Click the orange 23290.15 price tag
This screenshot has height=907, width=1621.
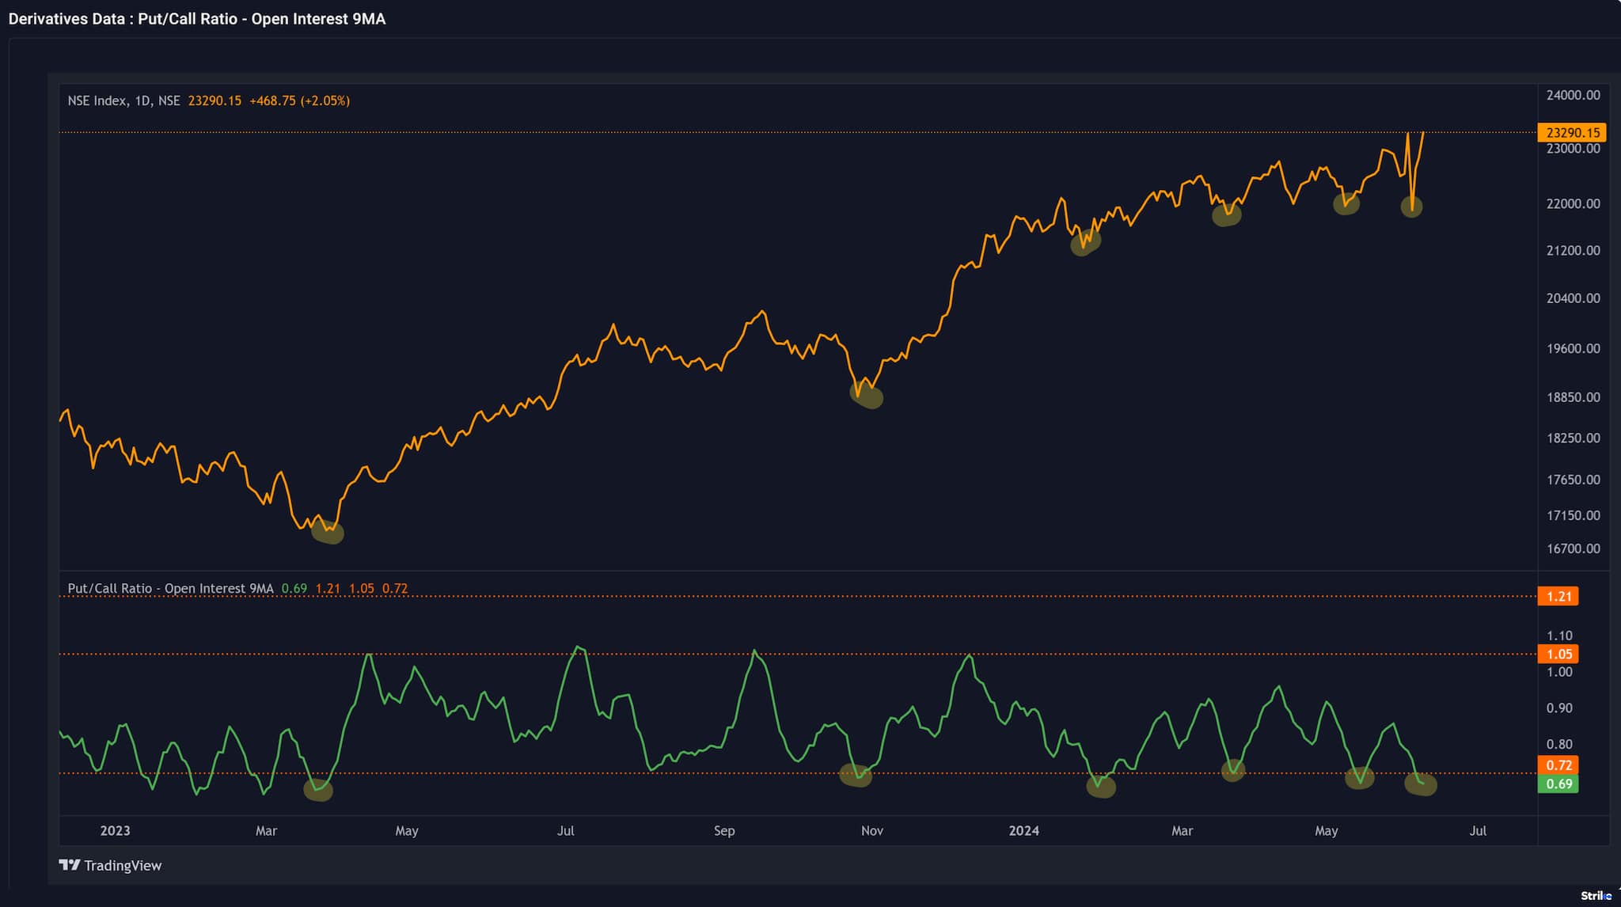point(1571,133)
